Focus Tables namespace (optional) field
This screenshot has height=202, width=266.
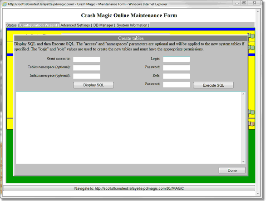[x=87, y=68]
